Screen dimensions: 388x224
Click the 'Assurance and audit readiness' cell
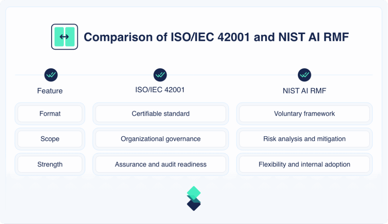(x=161, y=165)
